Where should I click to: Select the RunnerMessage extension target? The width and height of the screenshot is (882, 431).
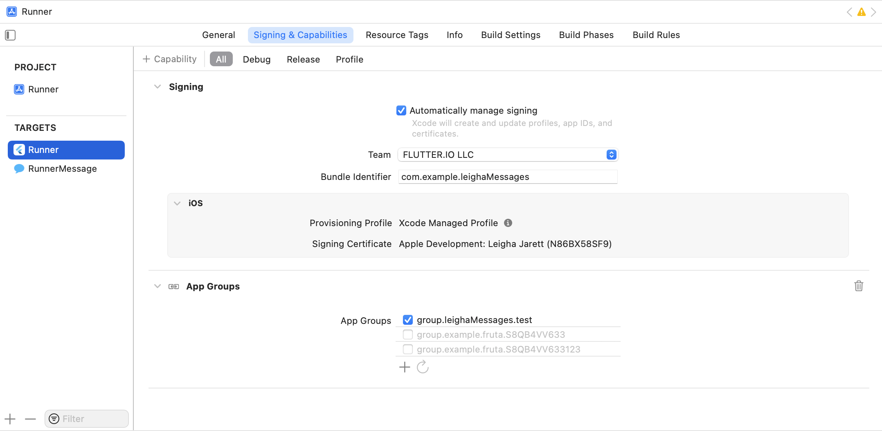pos(62,168)
